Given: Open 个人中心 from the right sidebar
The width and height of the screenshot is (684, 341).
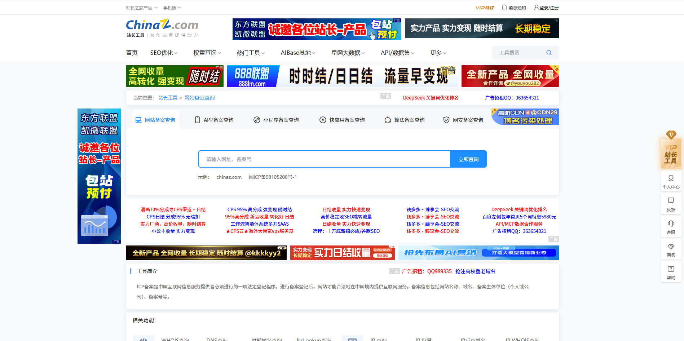Looking at the screenshot, I should 671,181.
